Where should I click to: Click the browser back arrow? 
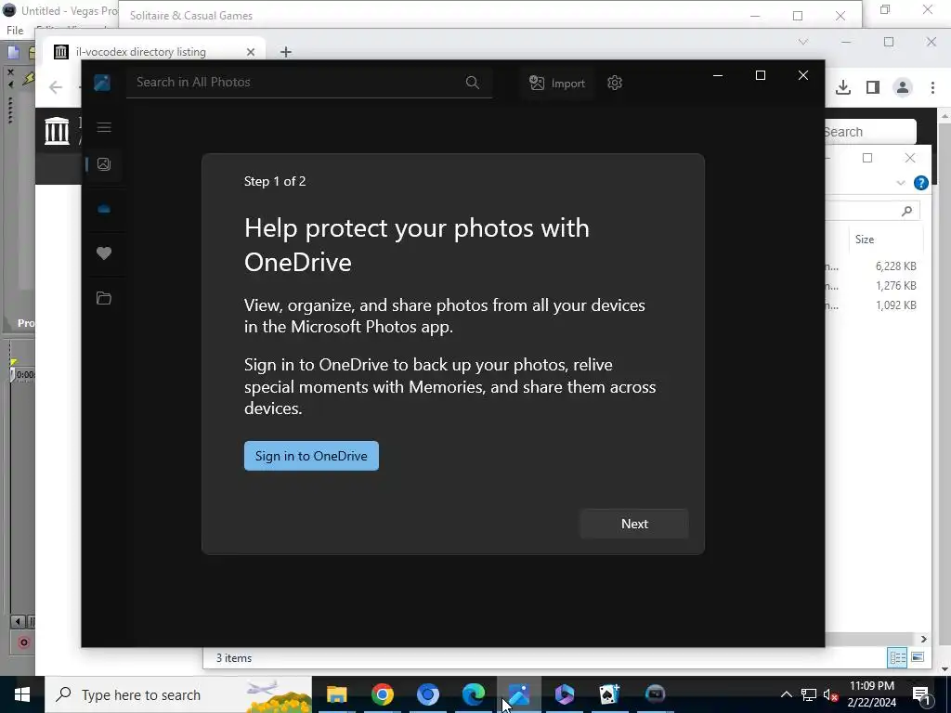56,88
